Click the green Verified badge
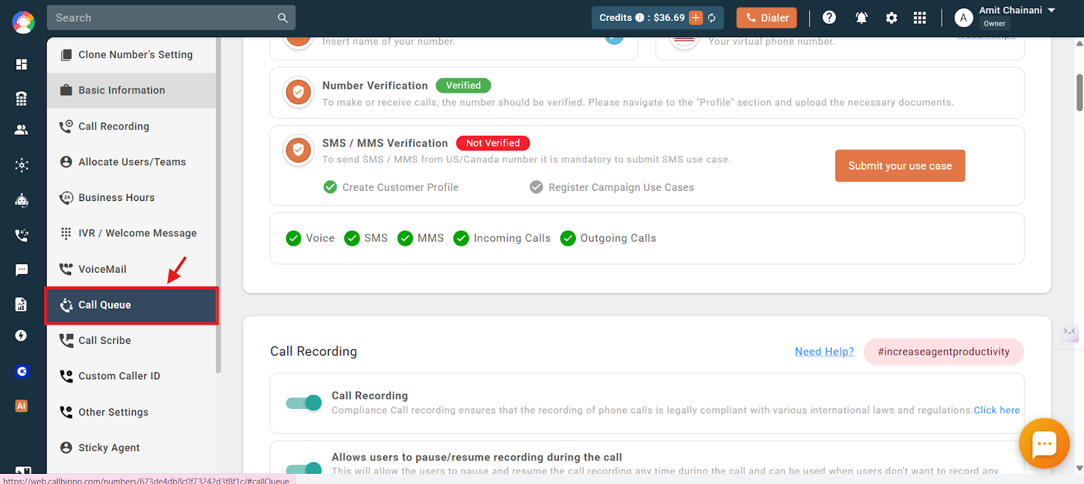The height and width of the screenshot is (484, 1084). tap(463, 85)
